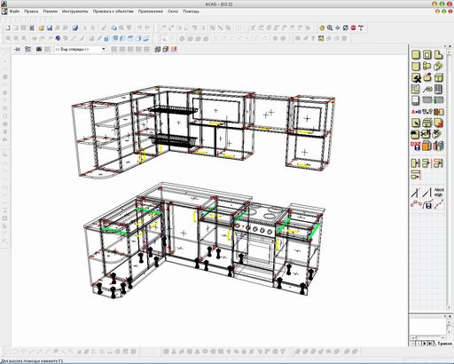
Task: Click the A-B replace icon
Action: [416, 112]
